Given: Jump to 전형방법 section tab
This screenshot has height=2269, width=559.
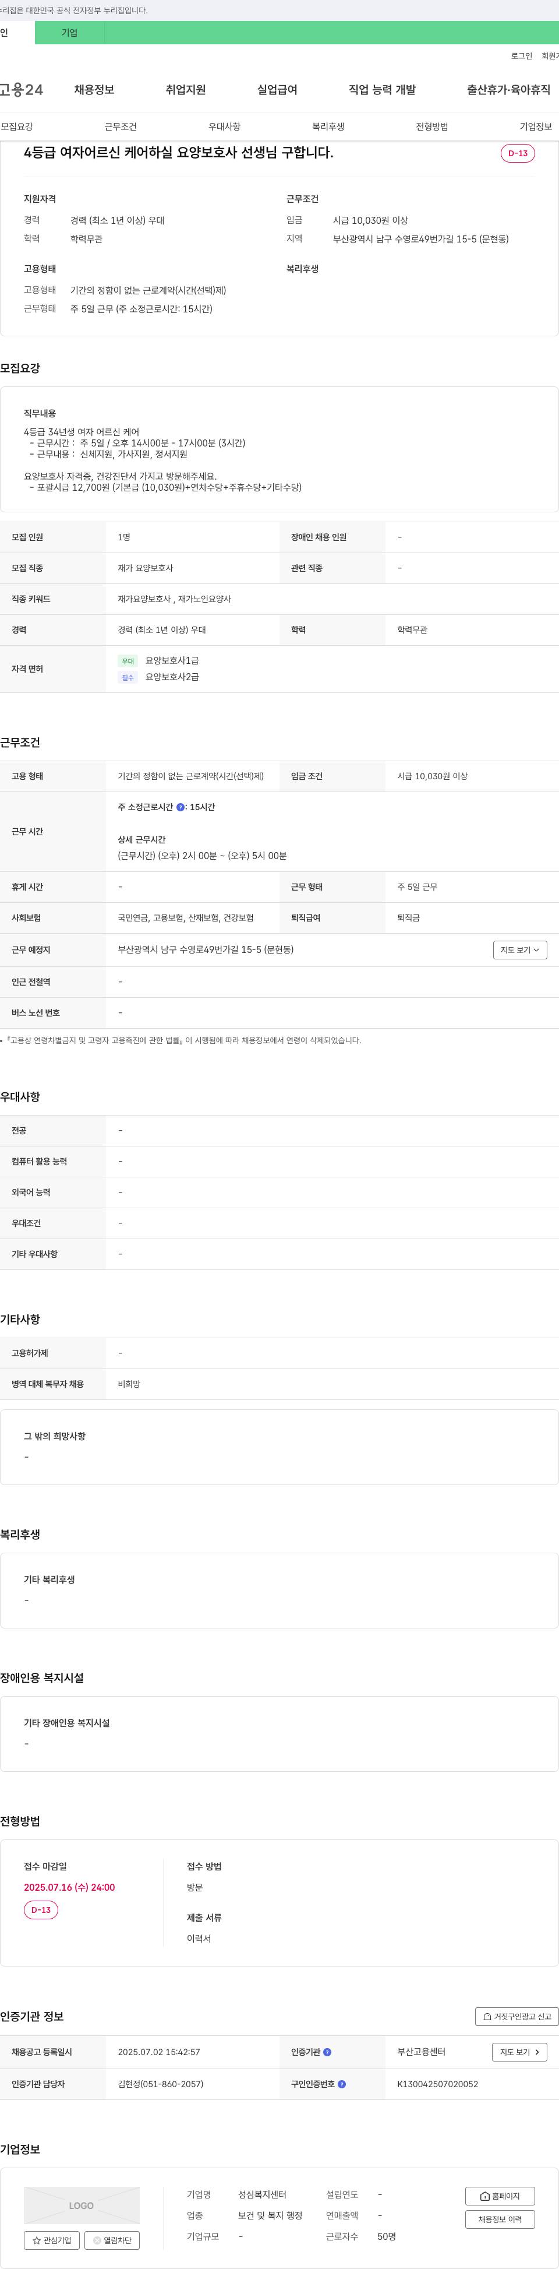Looking at the screenshot, I should (432, 127).
